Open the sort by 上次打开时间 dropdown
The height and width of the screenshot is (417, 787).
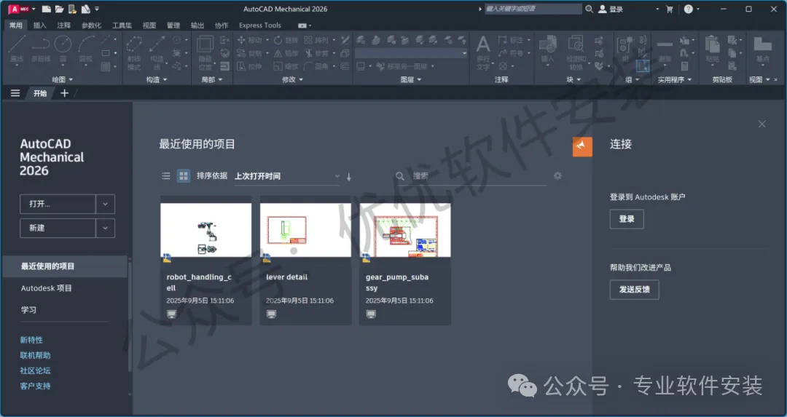click(x=287, y=176)
